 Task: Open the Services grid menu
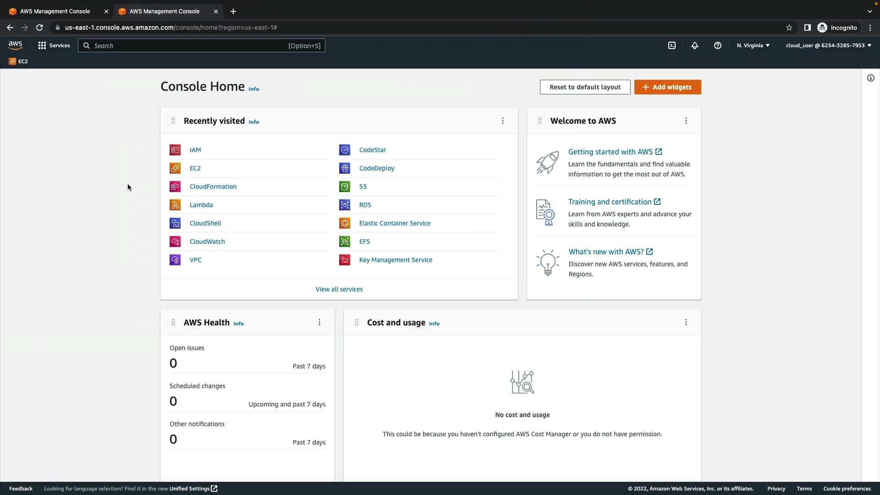click(x=54, y=45)
